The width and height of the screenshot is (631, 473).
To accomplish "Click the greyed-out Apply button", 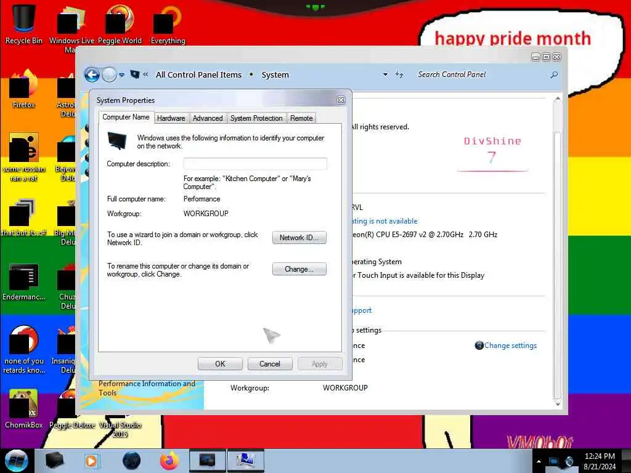I will (x=320, y=363).
